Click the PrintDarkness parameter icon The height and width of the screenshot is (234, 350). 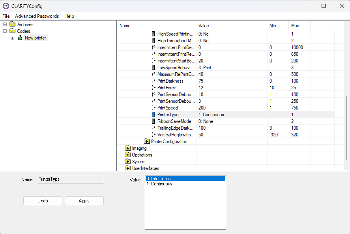(x=153, y=81)
